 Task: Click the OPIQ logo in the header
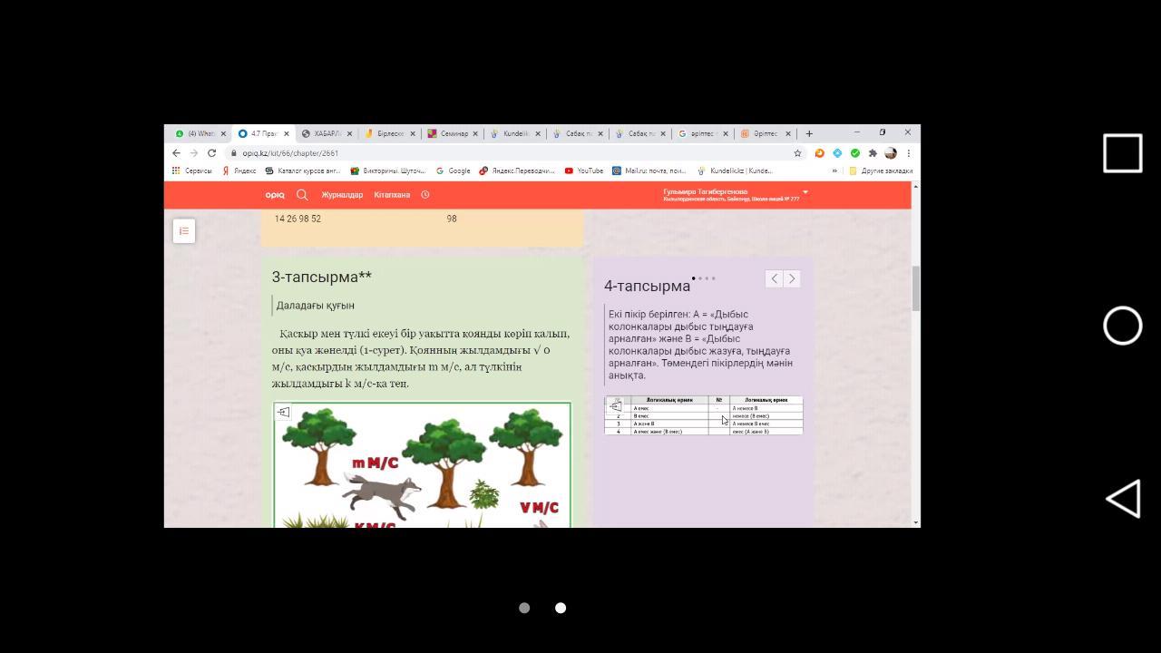tap(275, 195)
